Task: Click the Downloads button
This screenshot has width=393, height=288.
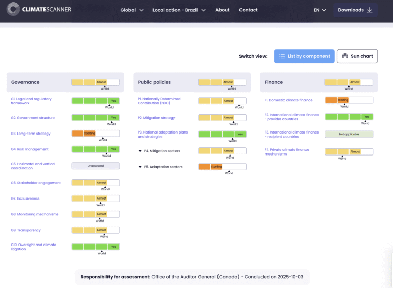Action: click(x=355, y=10)
